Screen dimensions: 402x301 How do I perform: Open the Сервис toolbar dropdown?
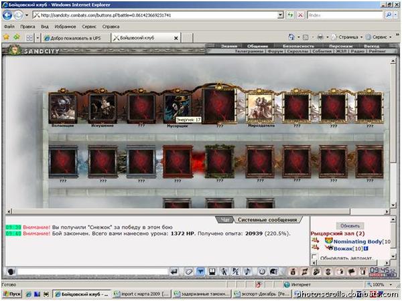(x=379, y=37)
